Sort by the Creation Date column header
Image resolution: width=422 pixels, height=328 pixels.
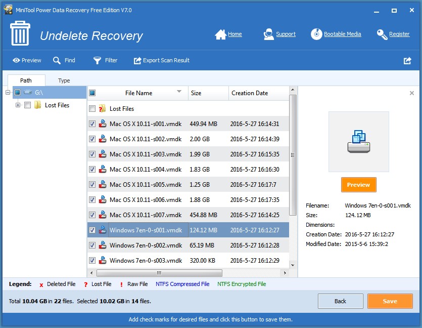pyautogui.click(x=259, y=93)
